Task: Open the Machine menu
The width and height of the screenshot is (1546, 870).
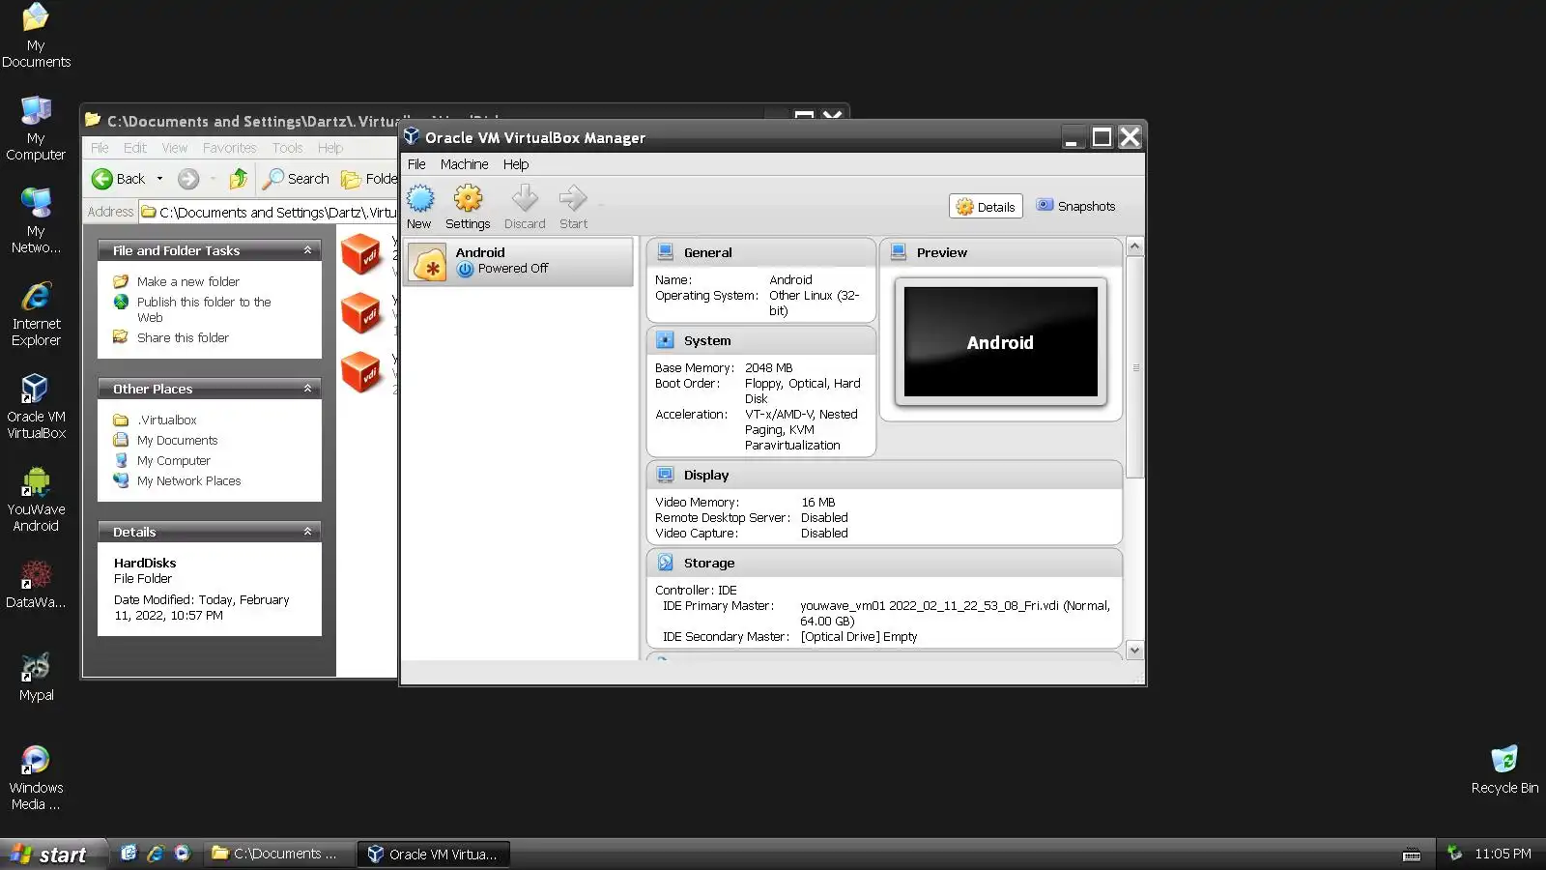Action: [x=464, y=164]
